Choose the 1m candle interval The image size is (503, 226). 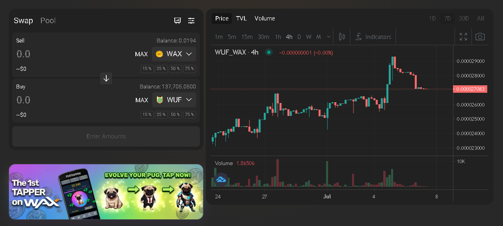(x=219, y=37)
